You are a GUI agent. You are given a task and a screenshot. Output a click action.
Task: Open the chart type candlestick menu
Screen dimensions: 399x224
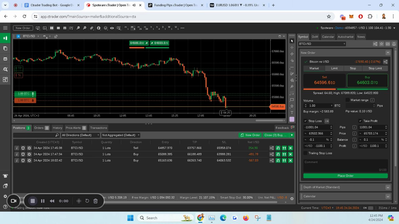pos(92,28)
